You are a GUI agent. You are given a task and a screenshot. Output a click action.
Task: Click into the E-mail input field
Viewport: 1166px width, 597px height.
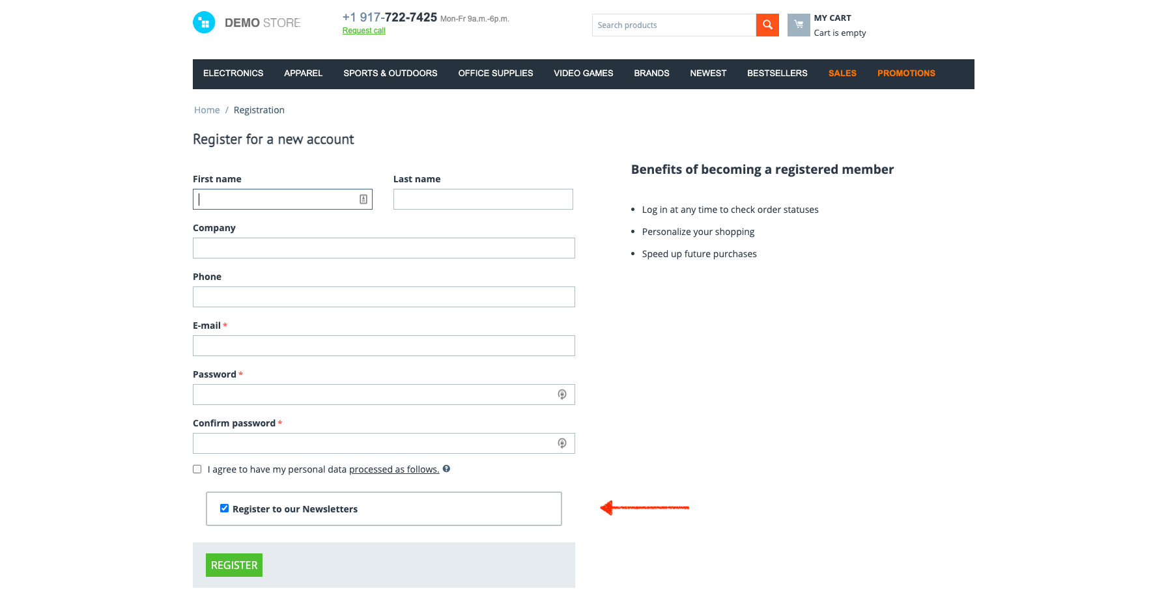[x=384, y=346]
